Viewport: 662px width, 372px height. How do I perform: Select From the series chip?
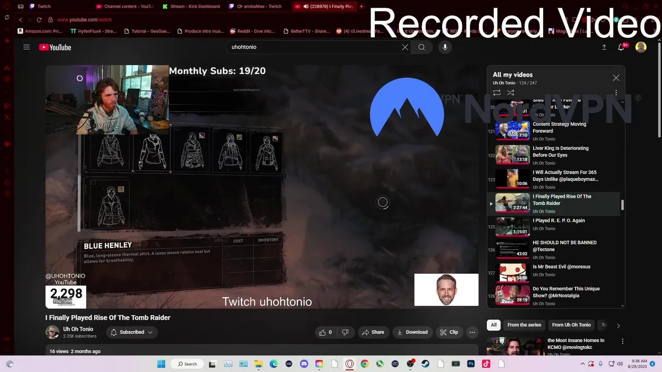point(524,325)
